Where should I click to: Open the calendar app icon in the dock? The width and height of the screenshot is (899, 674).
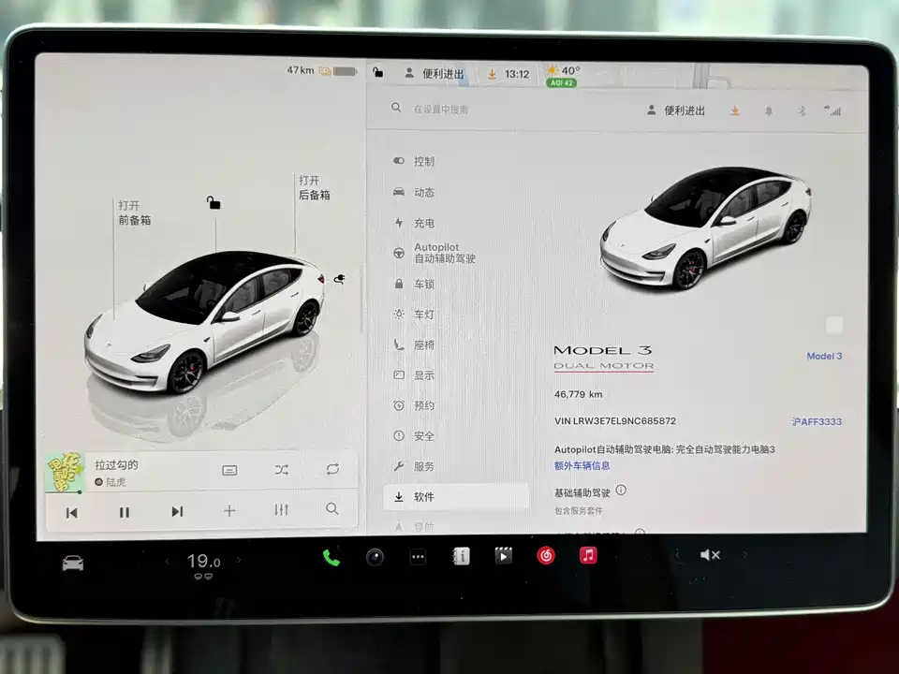[460, 554]
